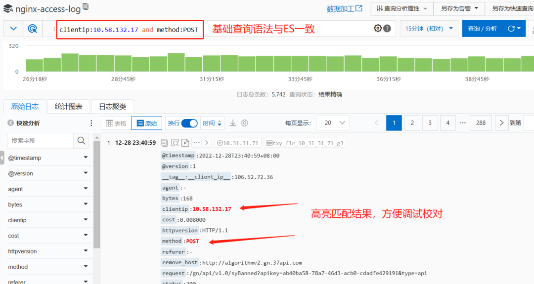Go to page 3
Image resolution: width=534 pixels, height=284 pixels.
(430, 123)
